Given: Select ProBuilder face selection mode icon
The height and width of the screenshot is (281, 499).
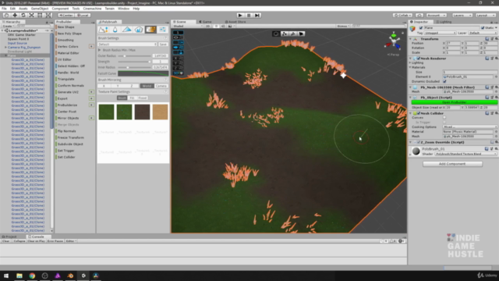Looking at the screenshot, I should click(301, 34).
